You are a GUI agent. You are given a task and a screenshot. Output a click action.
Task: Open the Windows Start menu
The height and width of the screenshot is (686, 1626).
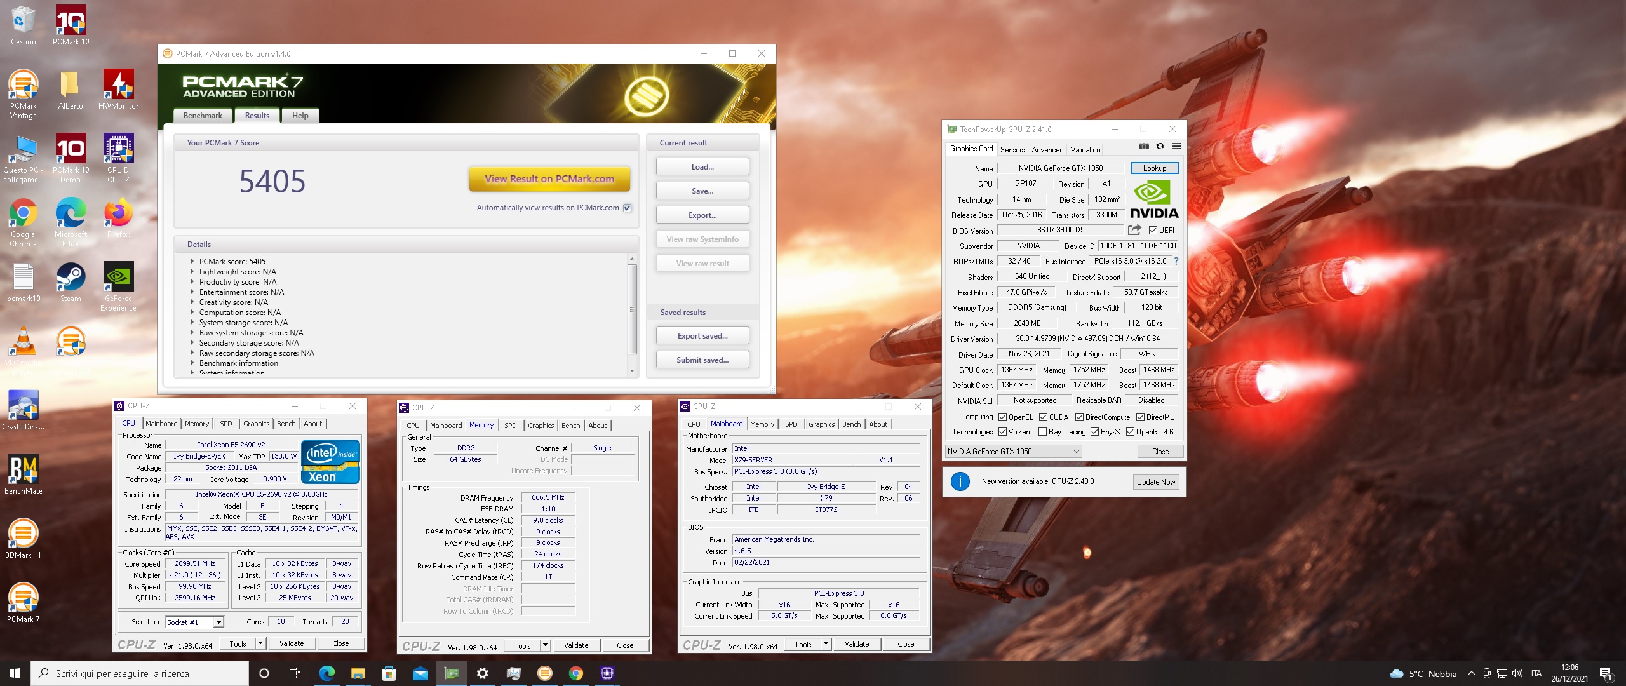[15, 673]
